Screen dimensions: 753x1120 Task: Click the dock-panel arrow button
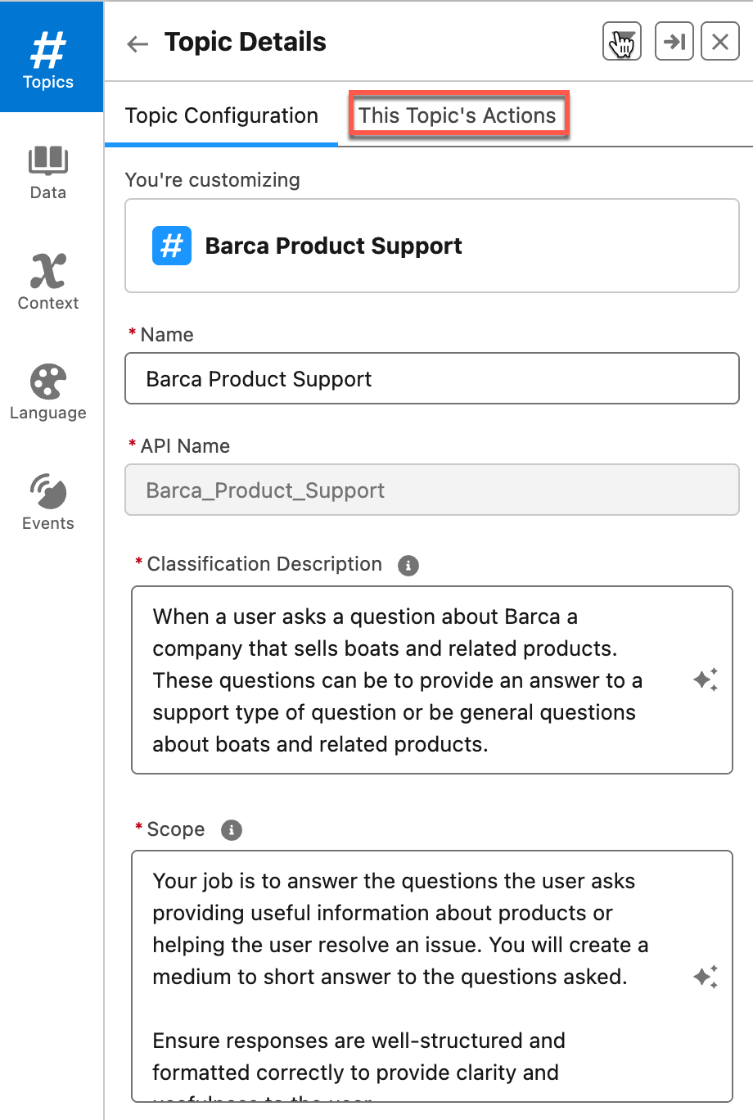click(x=674, y=42)
